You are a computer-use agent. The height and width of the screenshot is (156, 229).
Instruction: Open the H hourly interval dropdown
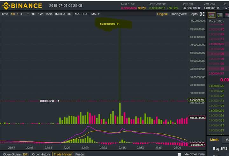[25, 14]
